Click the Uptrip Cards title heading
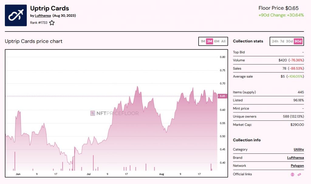 click(50, 8)
